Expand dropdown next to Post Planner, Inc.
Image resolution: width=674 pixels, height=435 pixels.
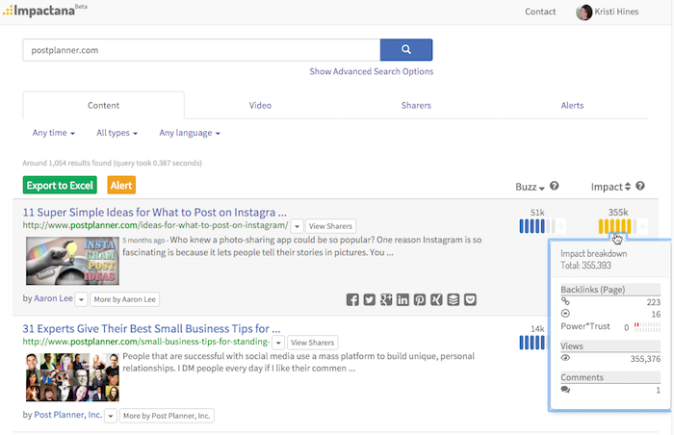(111, 416)
